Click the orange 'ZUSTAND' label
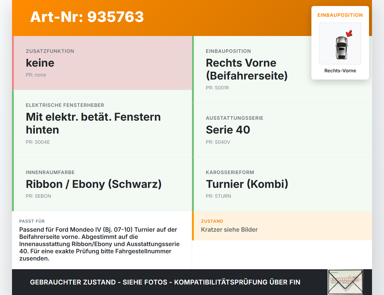 pyautogui.click(x=212, y=221)
